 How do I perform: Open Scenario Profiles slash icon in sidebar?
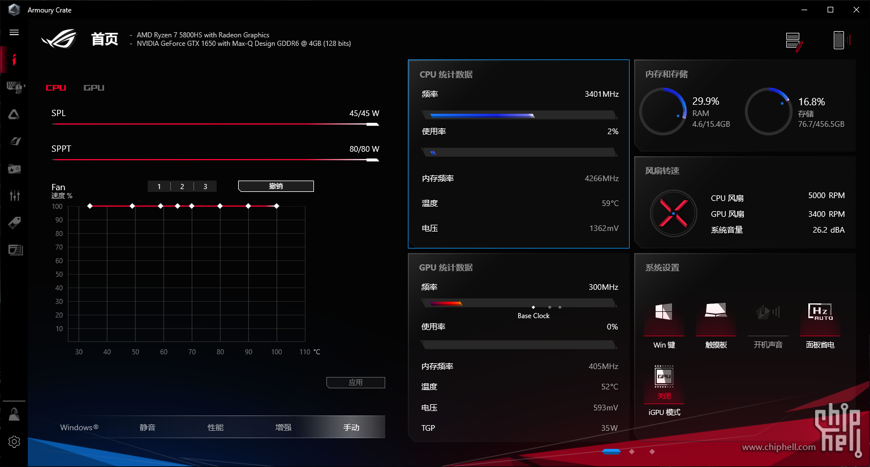click(14, 142)
